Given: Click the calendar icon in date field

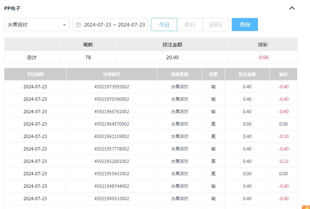Looking at the screenshot, I should pyautogui.click(x=78, y=25).
